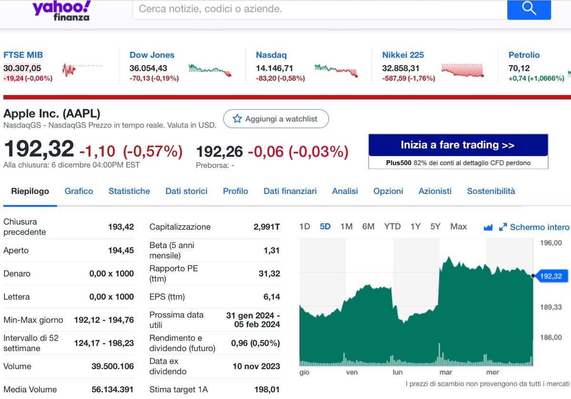Click the Yahoo Finanza logo
571x399 pixels.
61,10
